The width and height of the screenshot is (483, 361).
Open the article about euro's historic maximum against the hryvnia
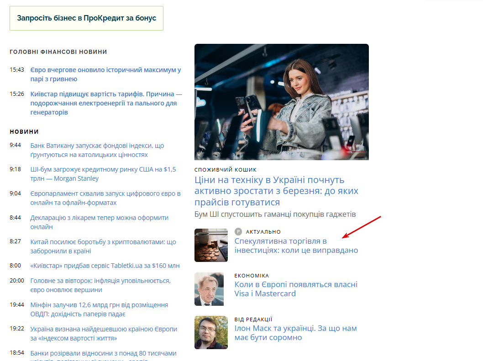click(105, 74)
